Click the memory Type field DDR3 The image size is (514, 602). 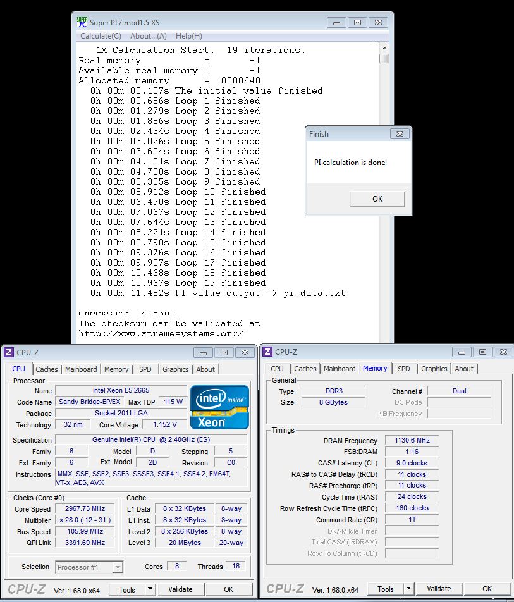[334, 391]
